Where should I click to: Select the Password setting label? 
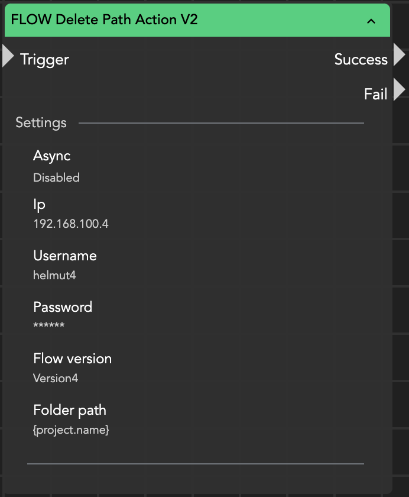[x=63, y=307]
